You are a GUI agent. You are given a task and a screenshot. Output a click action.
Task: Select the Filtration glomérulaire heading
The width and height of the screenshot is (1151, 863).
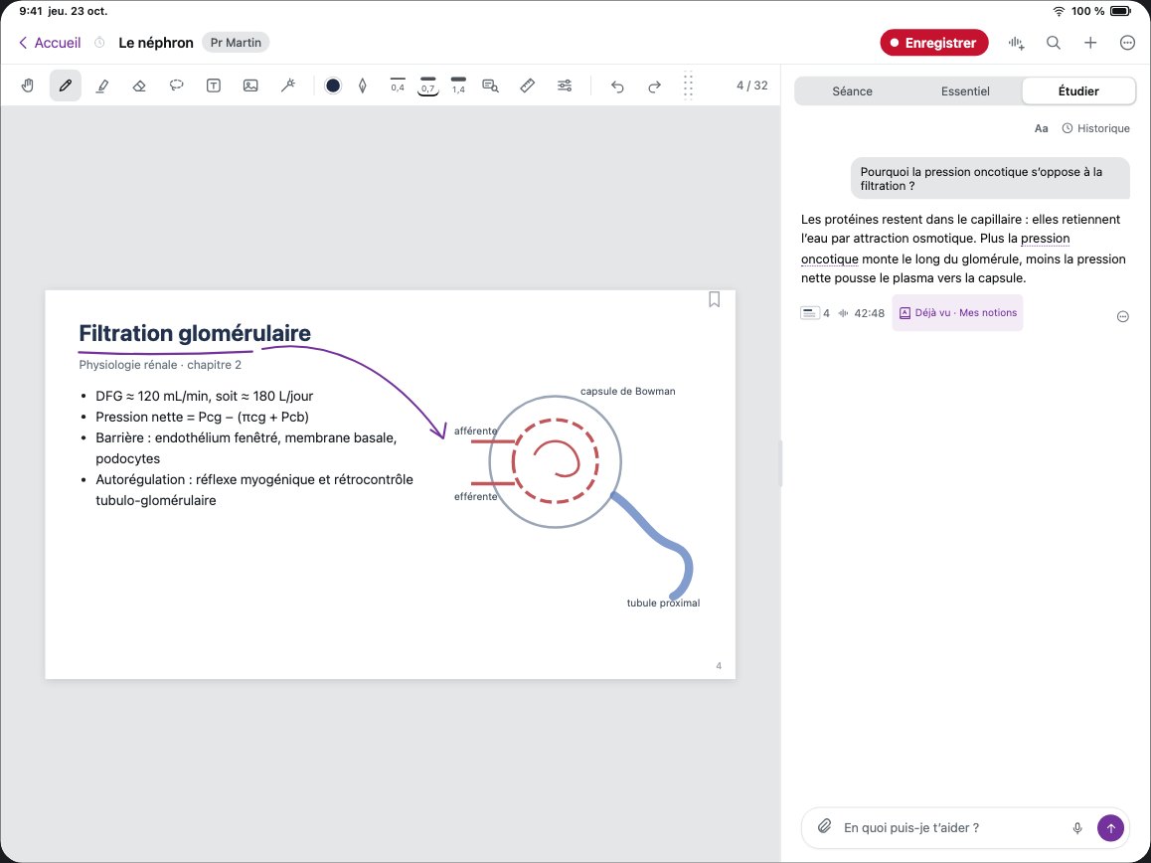coord(195,333)
